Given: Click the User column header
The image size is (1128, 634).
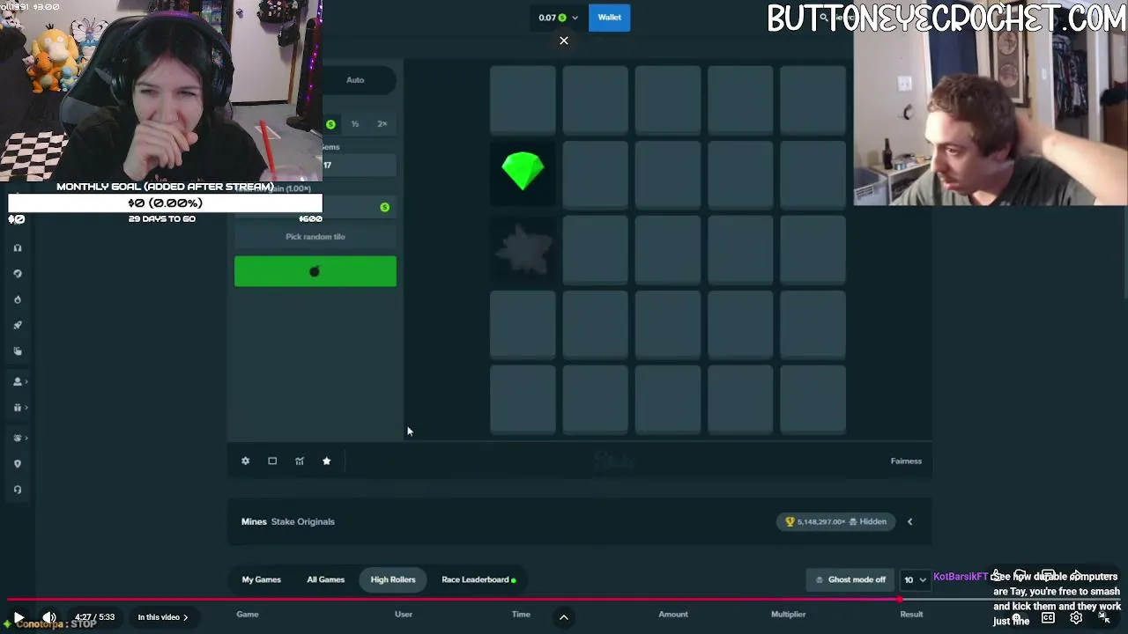Looking at the screenshot, I should (404, 615).
